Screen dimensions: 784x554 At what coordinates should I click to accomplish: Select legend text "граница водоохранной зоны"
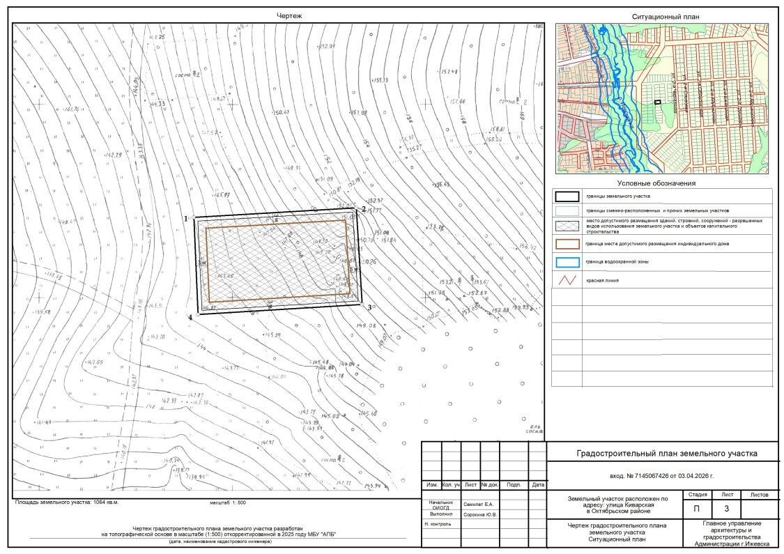(617, 261)
